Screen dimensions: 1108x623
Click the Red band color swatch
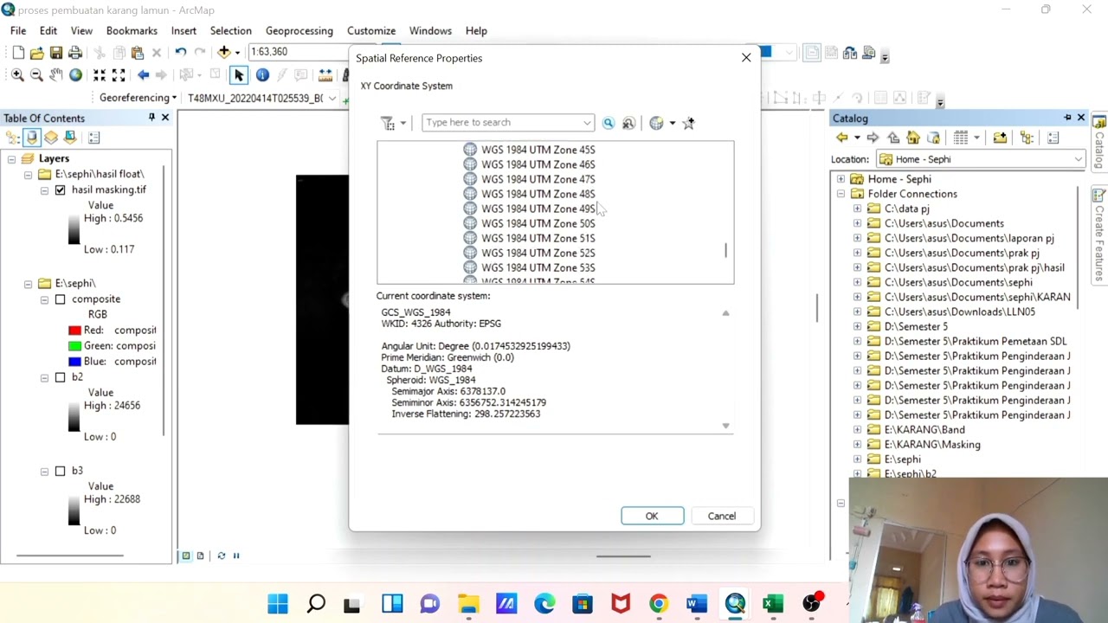74,331
